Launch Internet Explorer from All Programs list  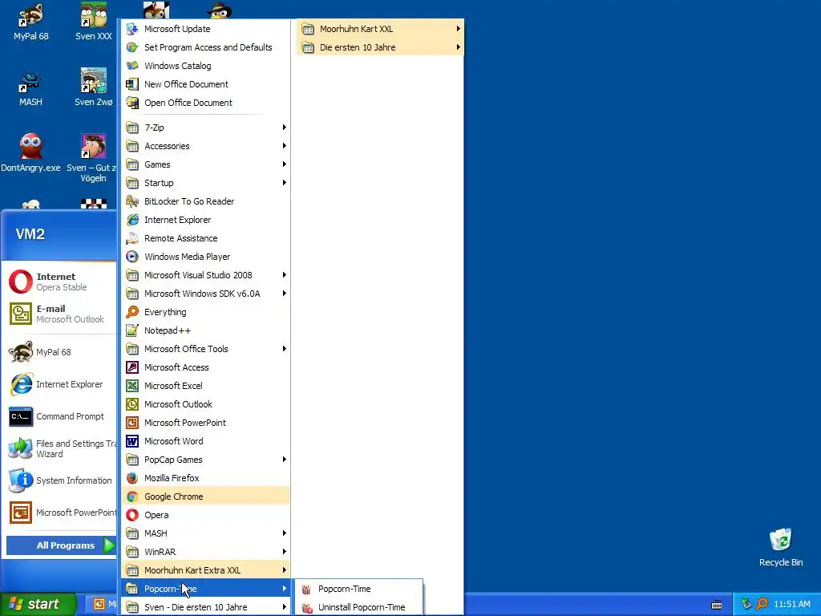pos(206,220)
